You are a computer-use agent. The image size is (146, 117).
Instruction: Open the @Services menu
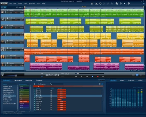[x=32, y=4]
